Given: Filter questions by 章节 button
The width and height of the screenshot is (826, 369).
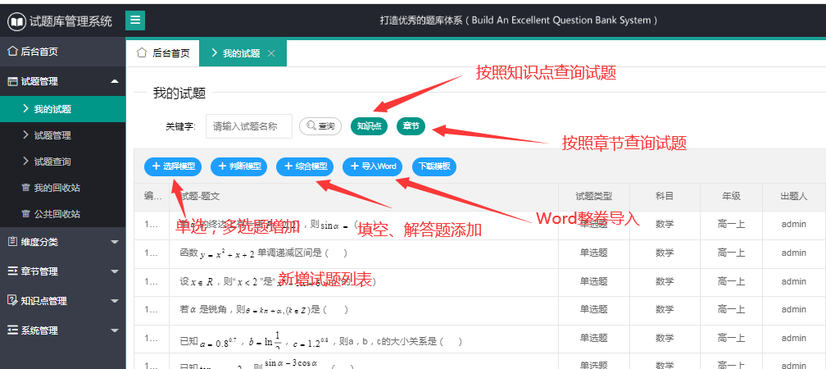Looking at the screenshot, I should (x=411, y=126).
